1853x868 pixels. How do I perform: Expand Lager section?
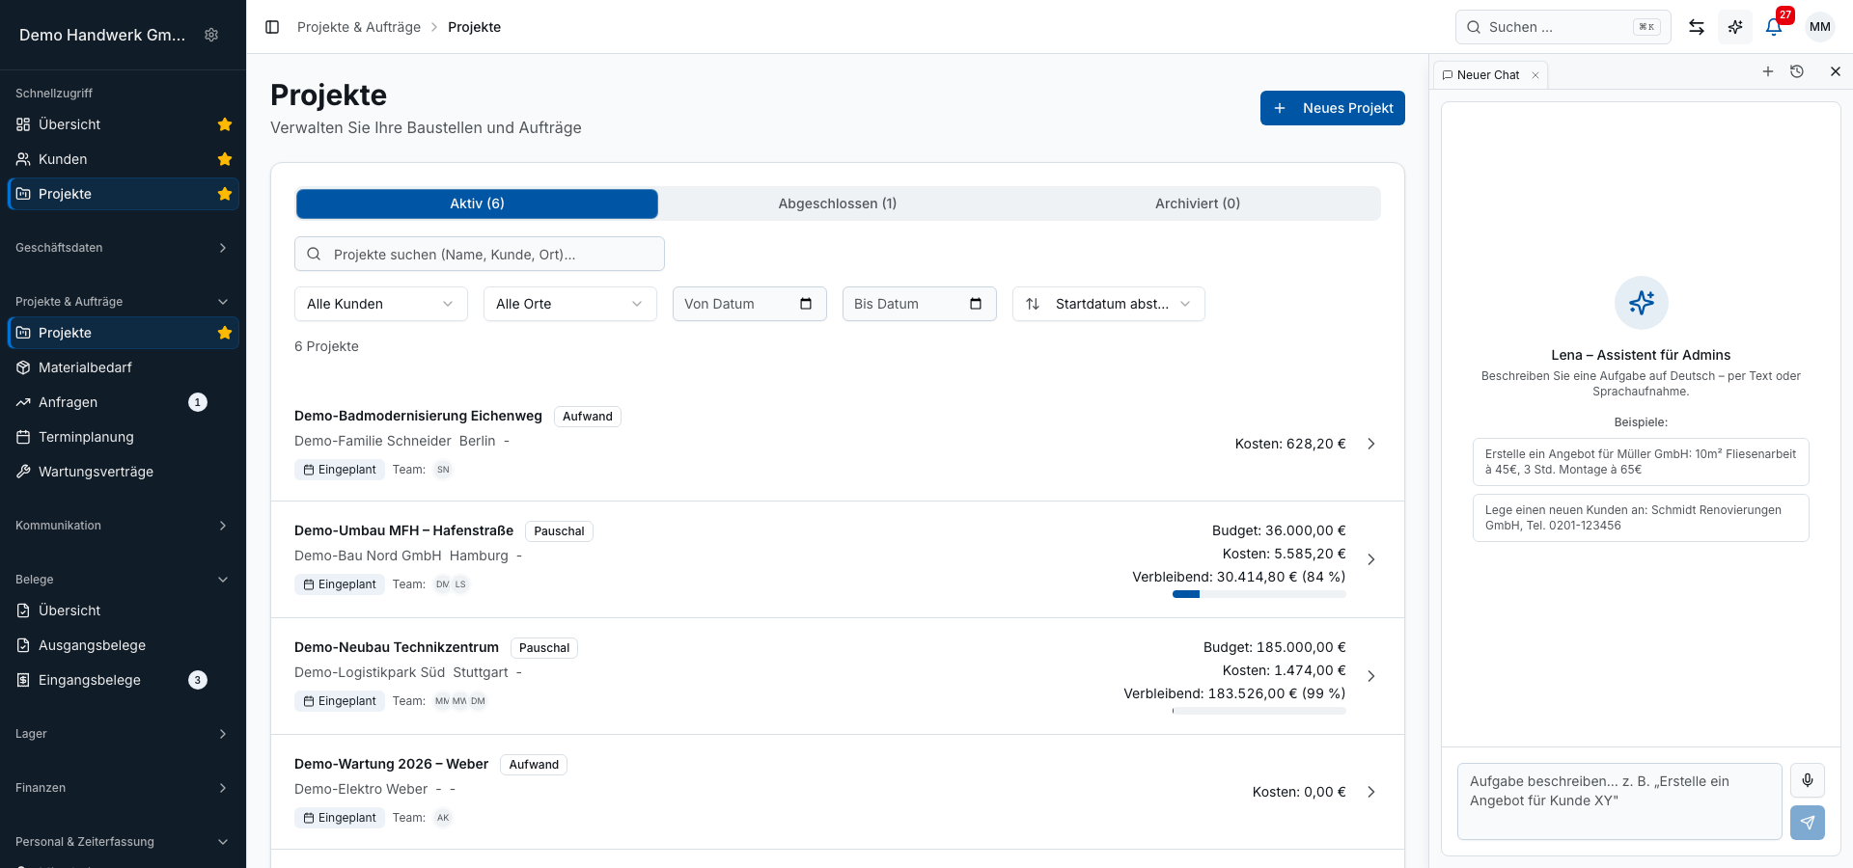tap(124, 734)
